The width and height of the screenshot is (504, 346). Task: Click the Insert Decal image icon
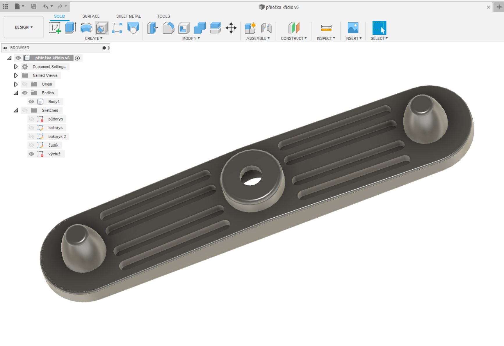point(353,28)
